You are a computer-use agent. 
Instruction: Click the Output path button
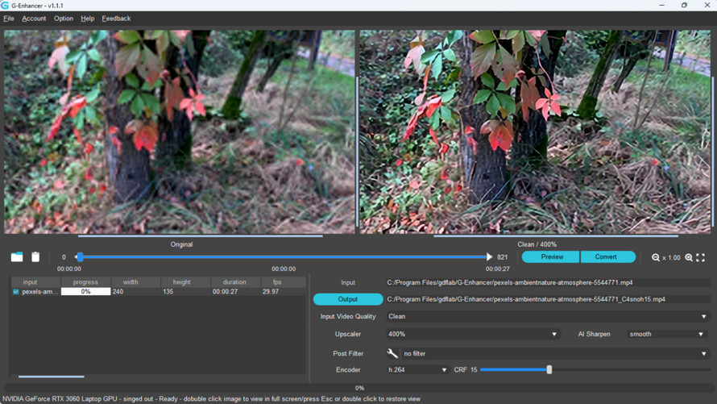pyautogui.click(x=348, y=299)
